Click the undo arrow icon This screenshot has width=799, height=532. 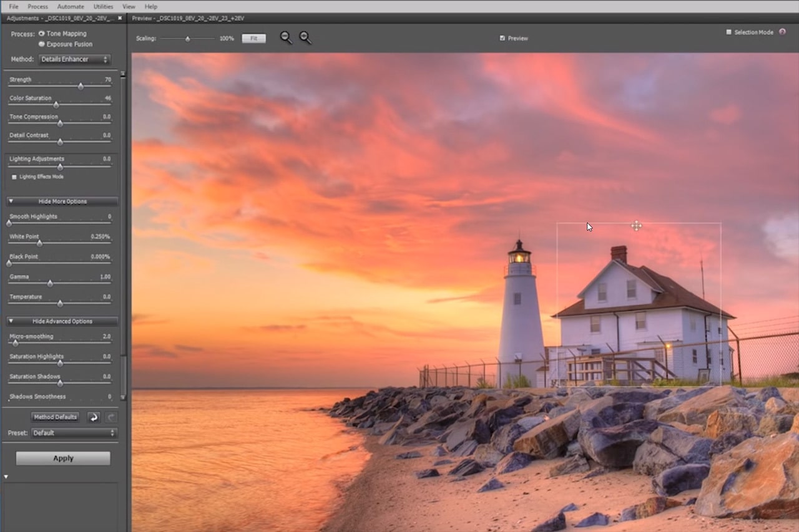[x=93, y=417]
